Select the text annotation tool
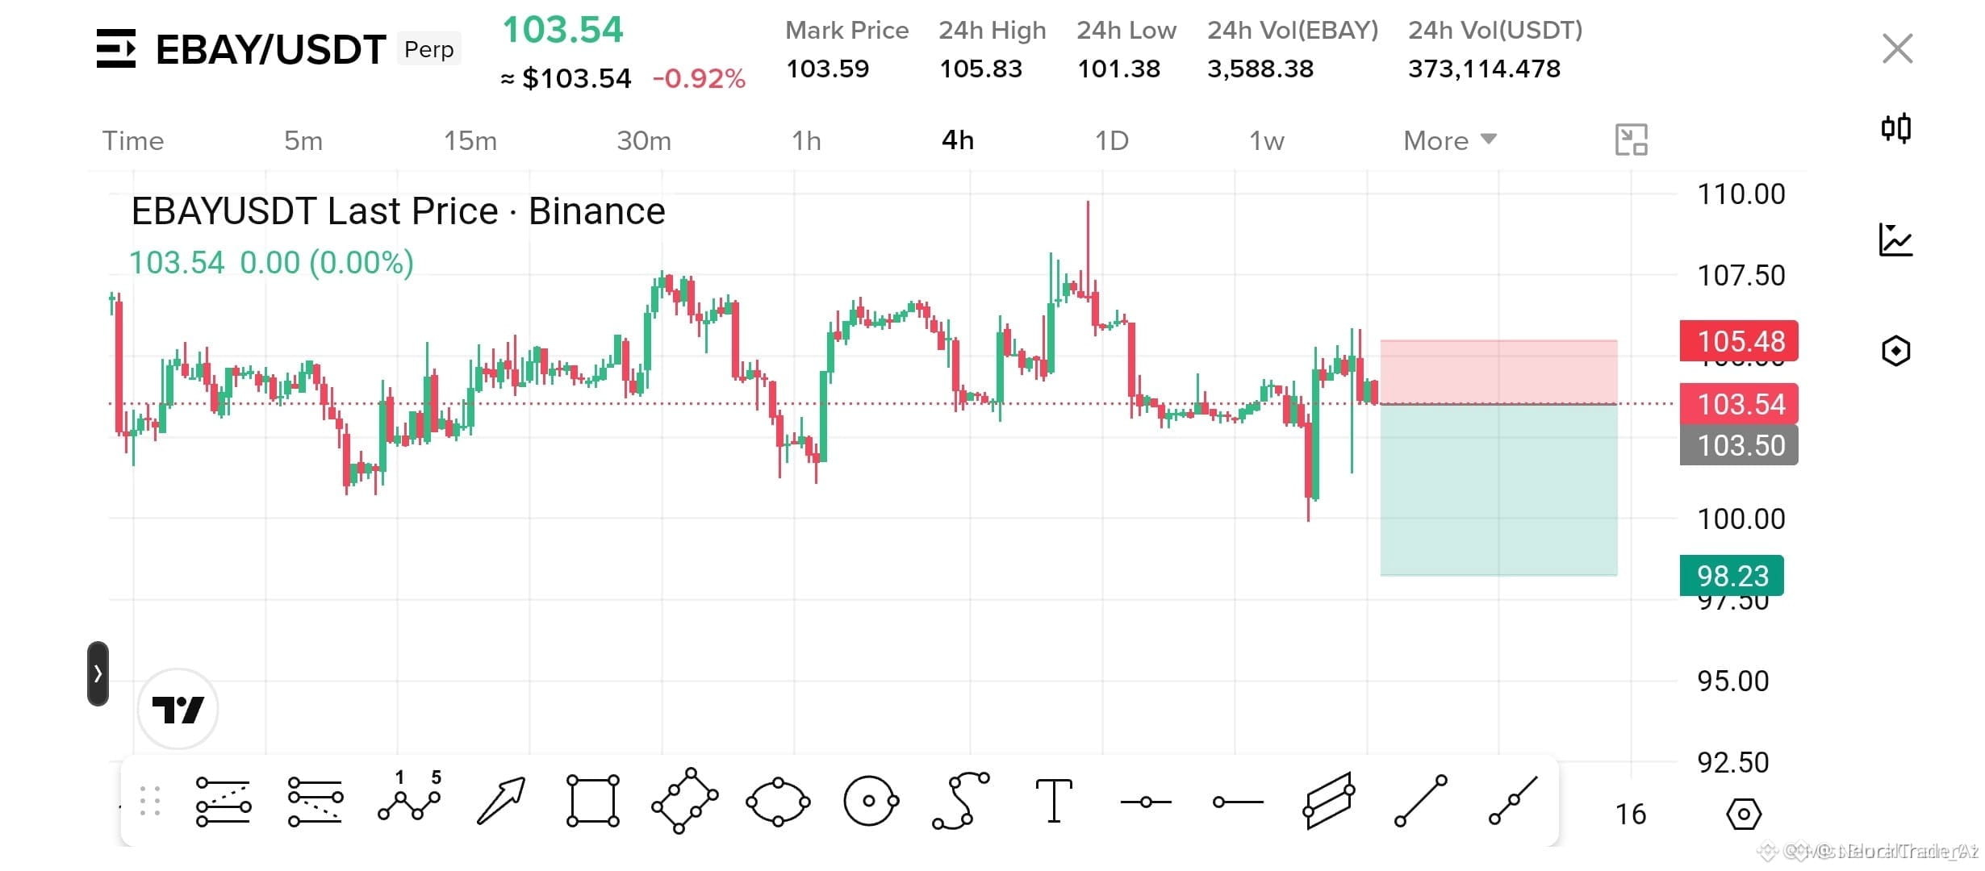The width and height of the screenshot is (1985, 871). [1054, 801]
